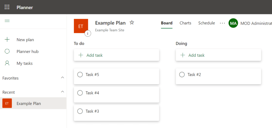This screenshot has width=272, height=128.
Task: Click plus icon in Doing Add task
Action: coord(183,55)
